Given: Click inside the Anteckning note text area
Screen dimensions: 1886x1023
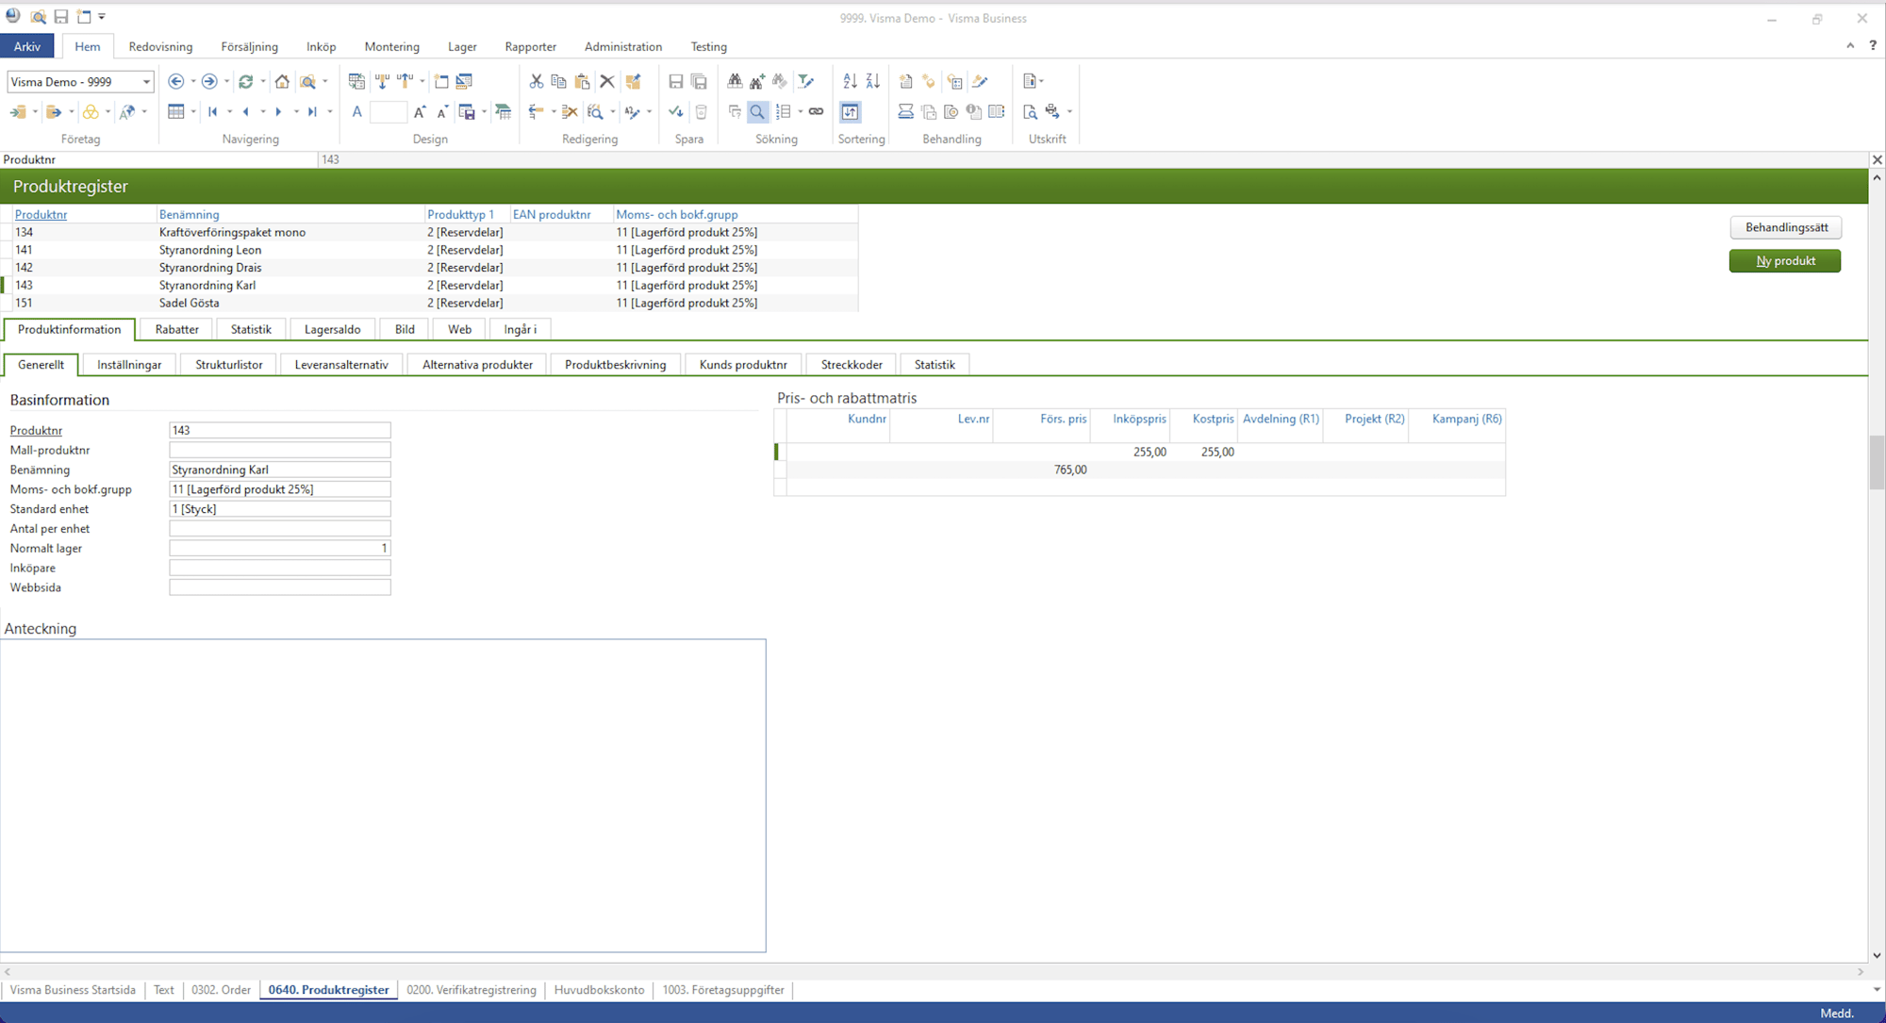Looking at the screenshot, I should [383, 796].
